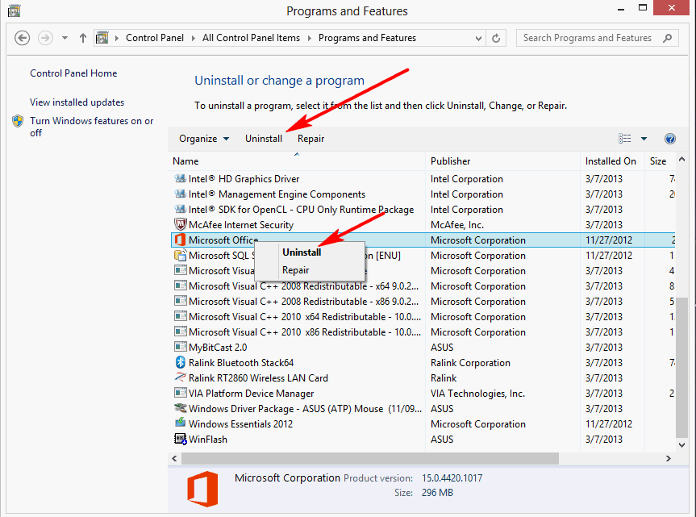This screenshot has width=696, height=517.
Task: Click the WinFlash program icon
Action: click(x=180, y=439)
